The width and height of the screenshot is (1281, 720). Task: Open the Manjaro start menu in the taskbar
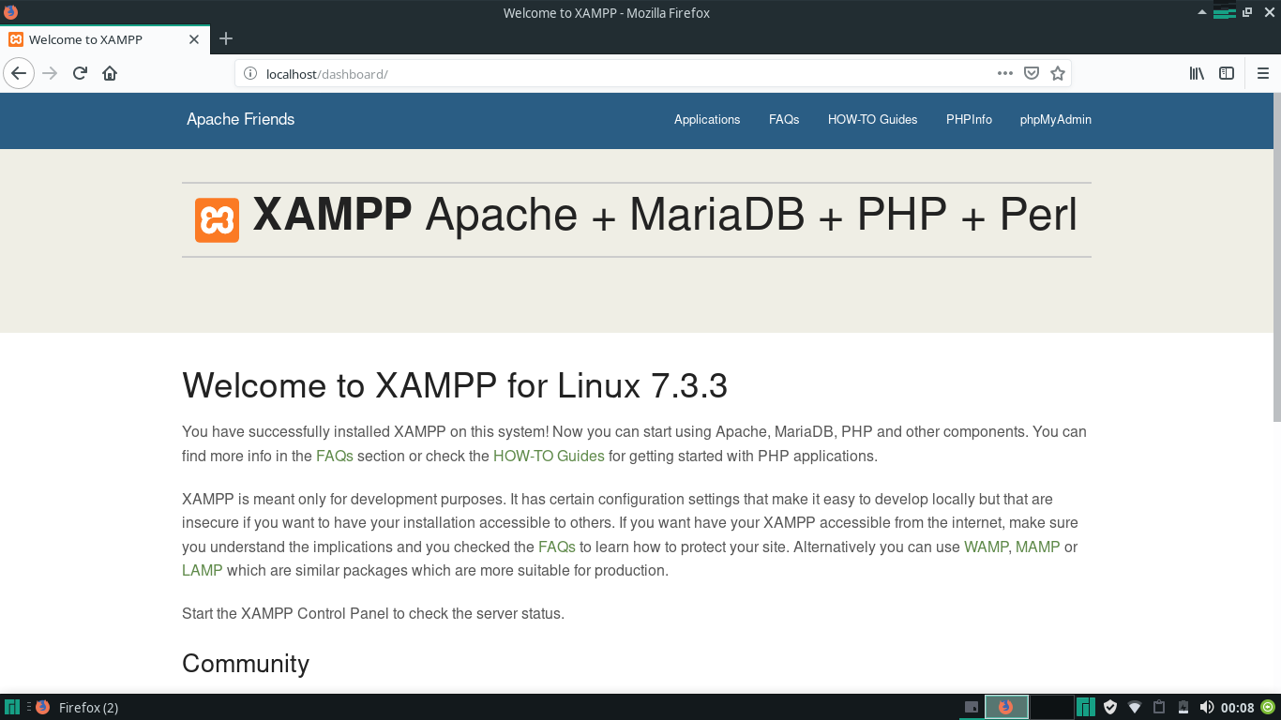coord(12,707)
